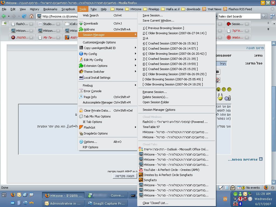The width and height of the screenshot is (276, 207).
Task: Click the Edit My Config pencil icon
Action: coord(81,60)
